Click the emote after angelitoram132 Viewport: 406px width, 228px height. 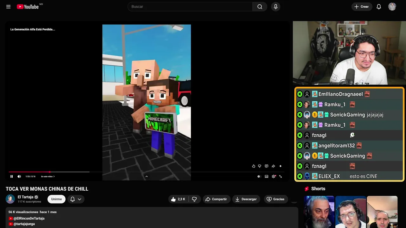359,146
